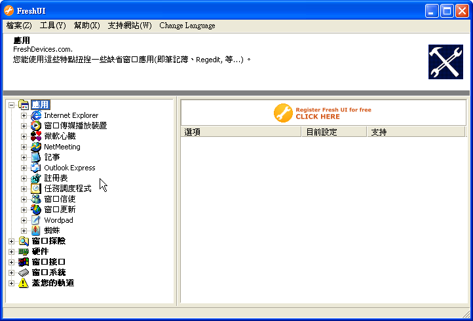The image size is (473, 321).
Task: Click the crossed tools icon at top right
Action: point(445,62)
